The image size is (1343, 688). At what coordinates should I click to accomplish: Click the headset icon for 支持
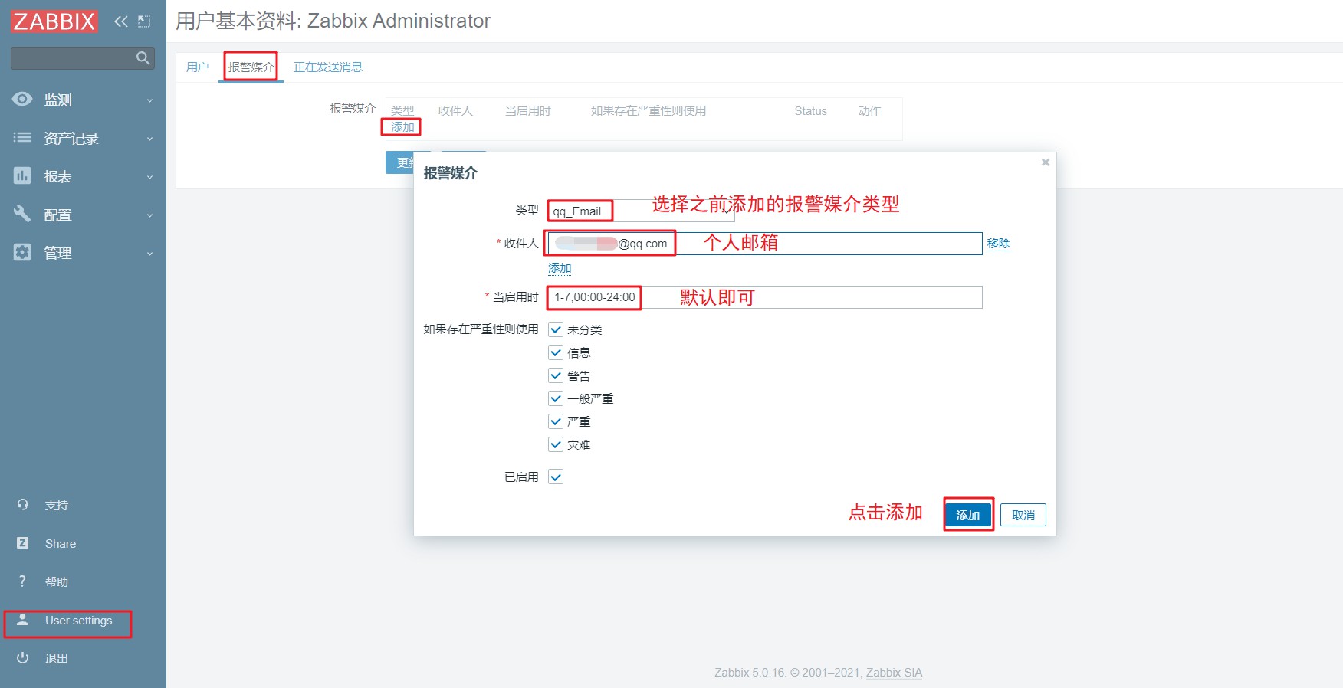pos(23,505)
